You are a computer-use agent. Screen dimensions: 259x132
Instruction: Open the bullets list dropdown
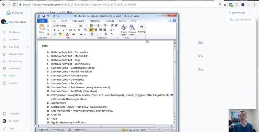pos(94,26)
